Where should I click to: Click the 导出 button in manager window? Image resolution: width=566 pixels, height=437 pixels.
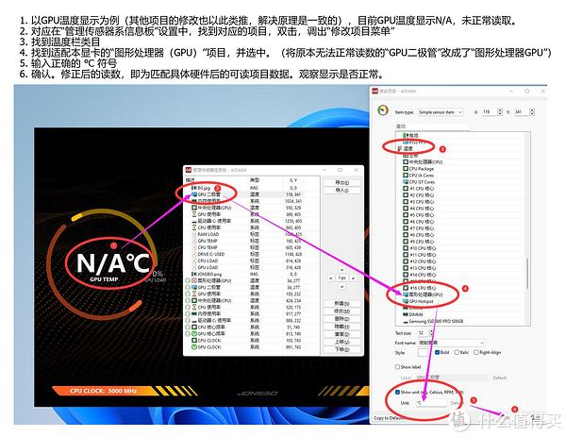pos(341,182)
